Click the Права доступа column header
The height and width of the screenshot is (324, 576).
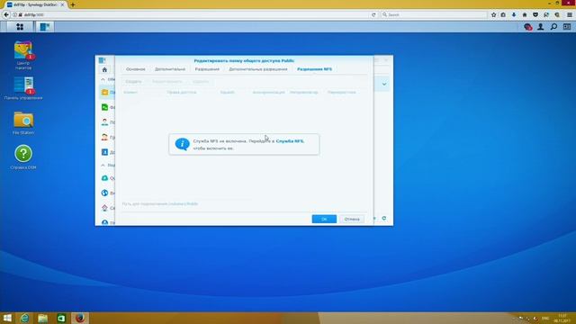tap(182, 92)
